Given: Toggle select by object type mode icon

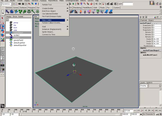Looking at the screenshot, I should (33, 4).
